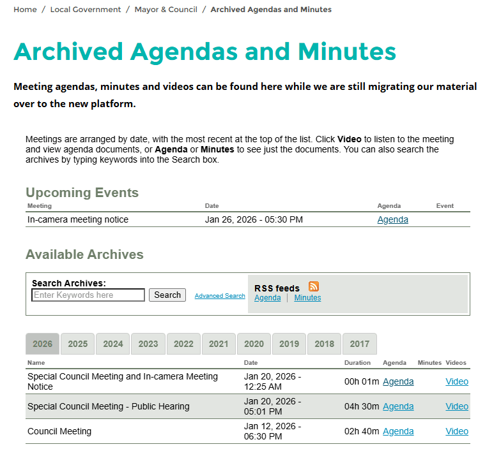501x449 pixels.
Task: Open the 2022 archive tab
Action: (183, 344)
